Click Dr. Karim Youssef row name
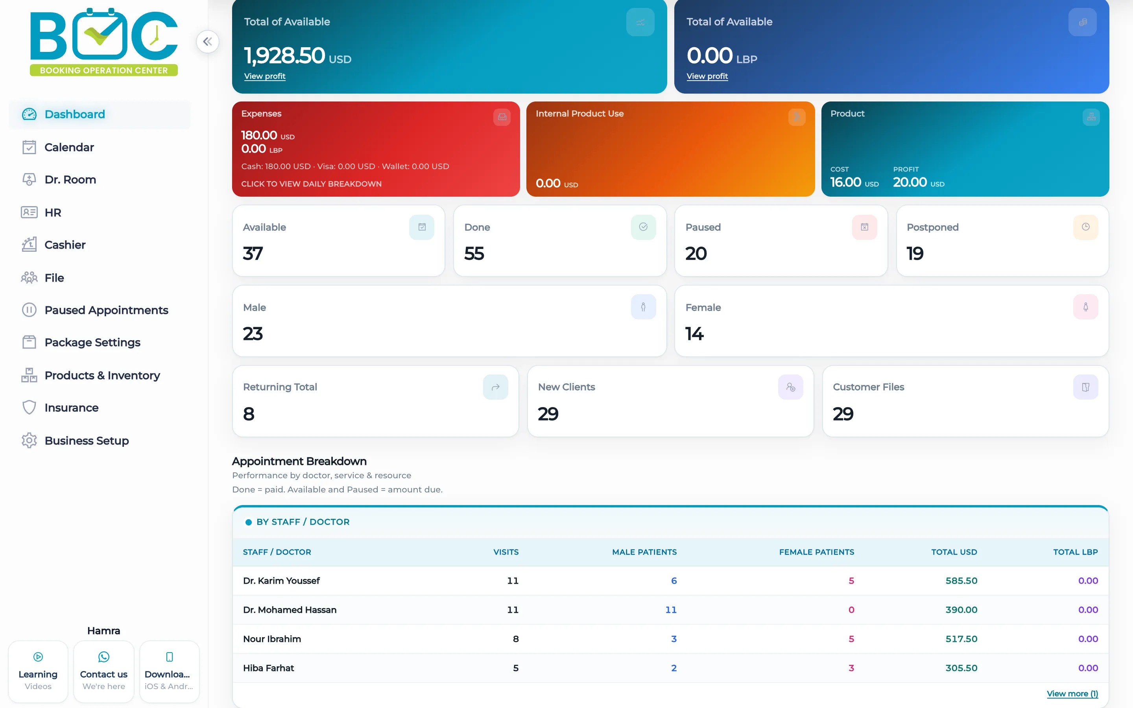This screenshot has height=708, width=1133. 281,581
